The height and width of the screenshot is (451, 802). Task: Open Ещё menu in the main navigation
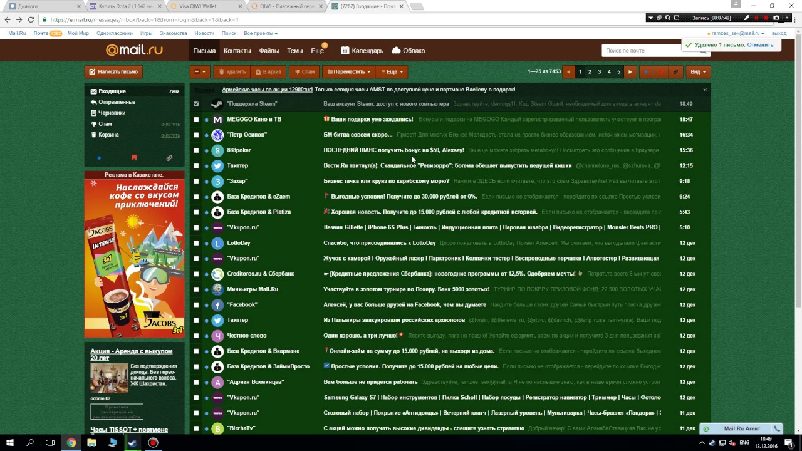pos(318,51)
